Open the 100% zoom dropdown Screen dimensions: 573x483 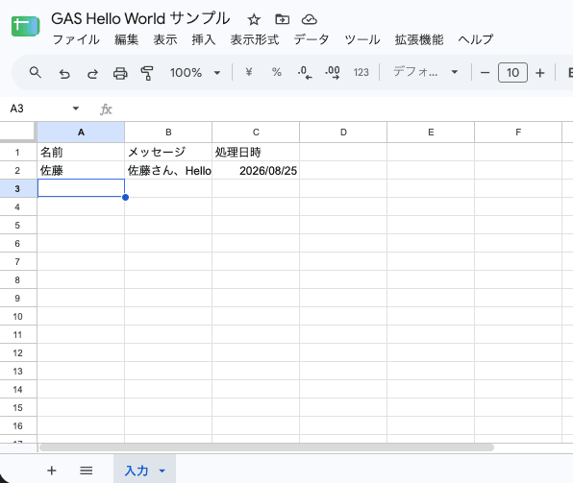(x=195, y=73)
